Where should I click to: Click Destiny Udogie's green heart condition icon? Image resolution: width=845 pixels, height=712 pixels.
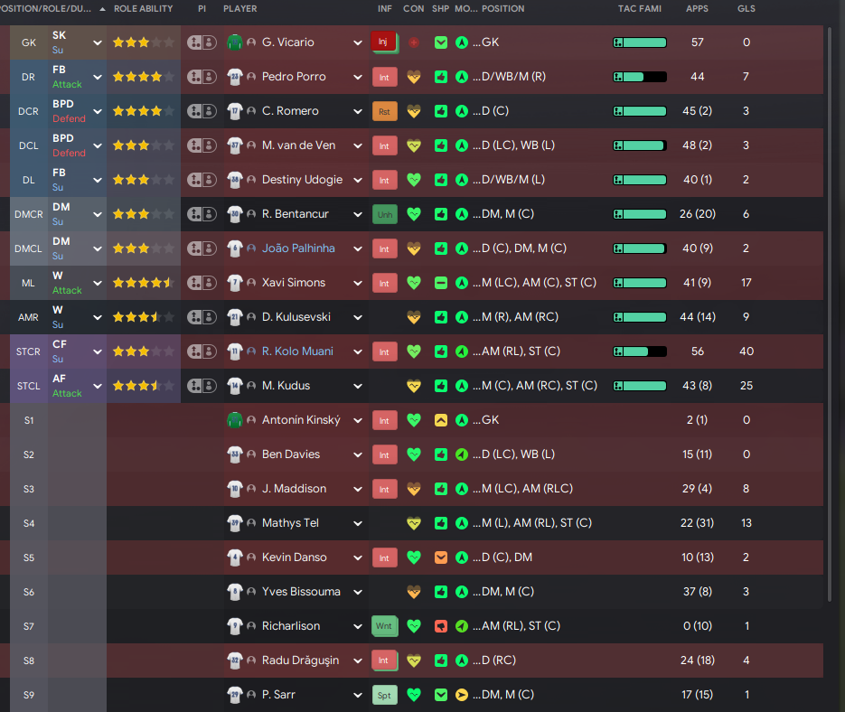pos(414,180)
